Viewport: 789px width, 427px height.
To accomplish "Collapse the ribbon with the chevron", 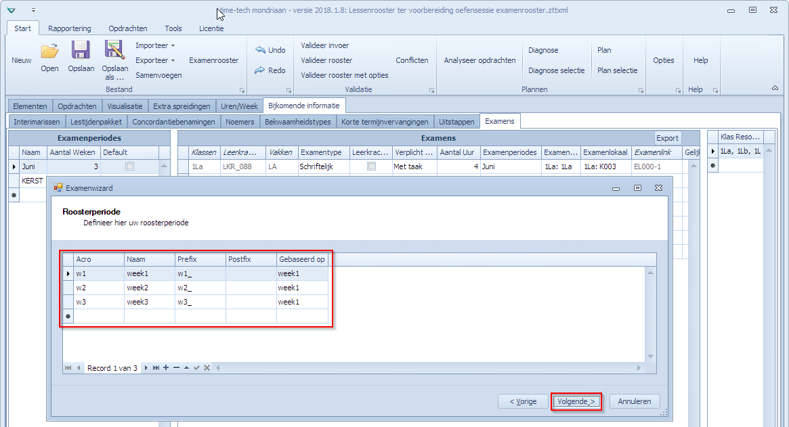I will pyautogui.click(x=775, y=88).
